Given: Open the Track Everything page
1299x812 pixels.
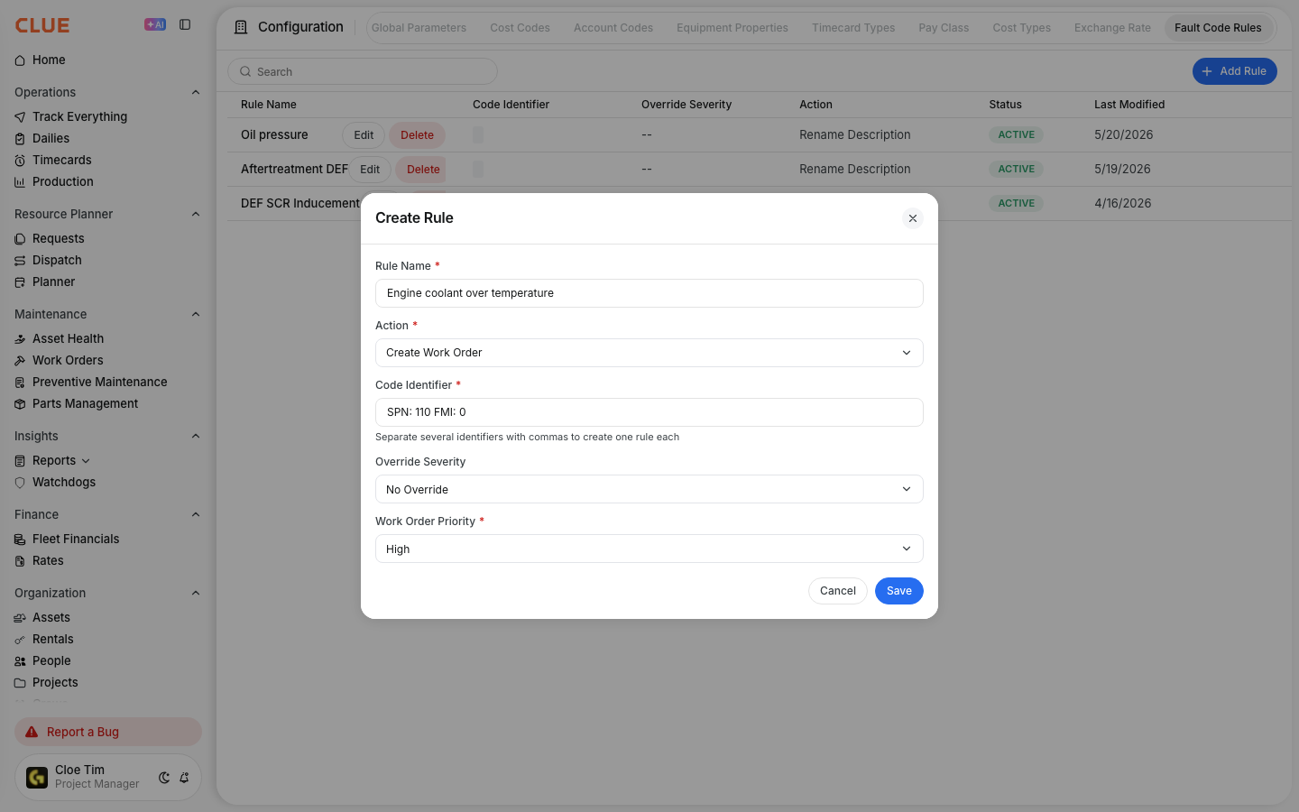Looking at the screenshot, I should pos(79,116).
